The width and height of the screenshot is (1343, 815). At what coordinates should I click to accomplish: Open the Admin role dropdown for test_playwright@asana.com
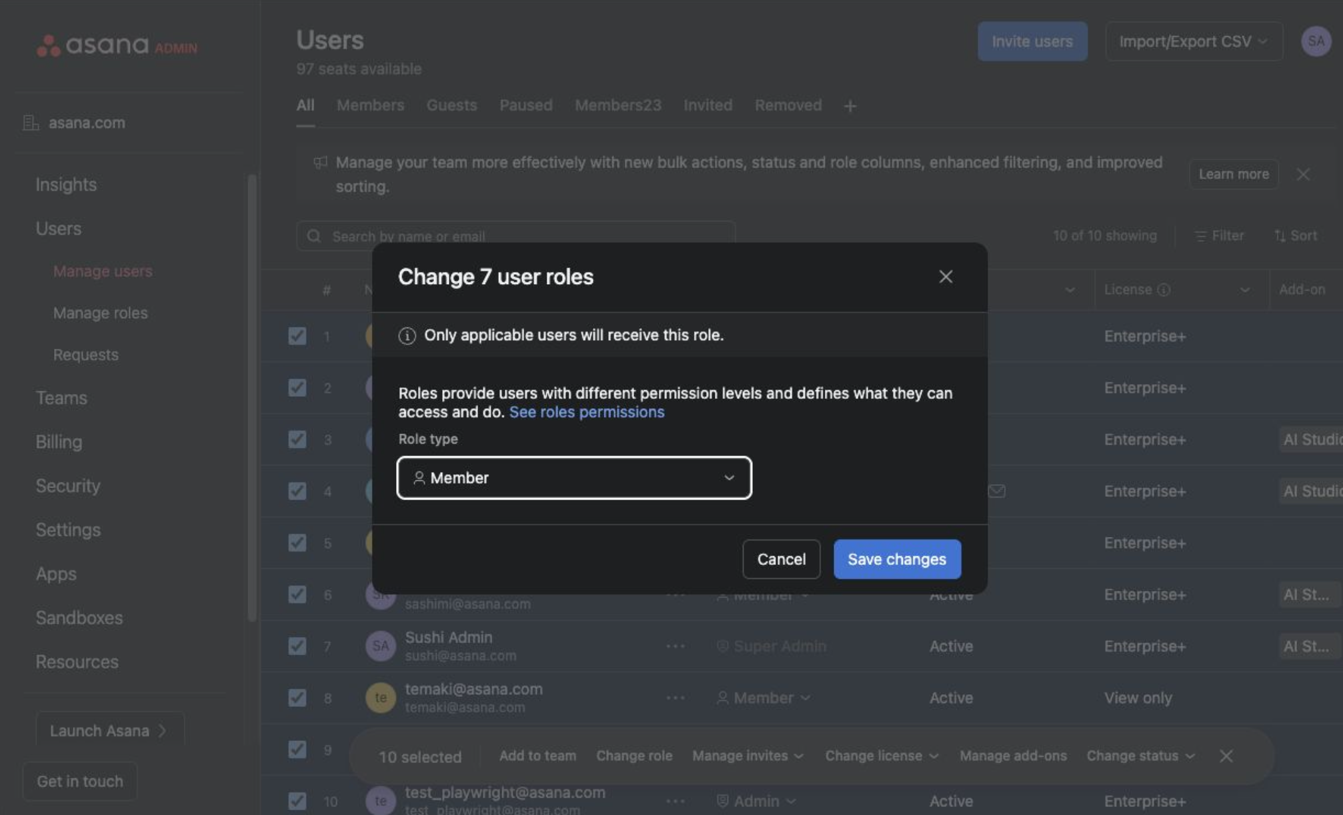coord(756,802)
